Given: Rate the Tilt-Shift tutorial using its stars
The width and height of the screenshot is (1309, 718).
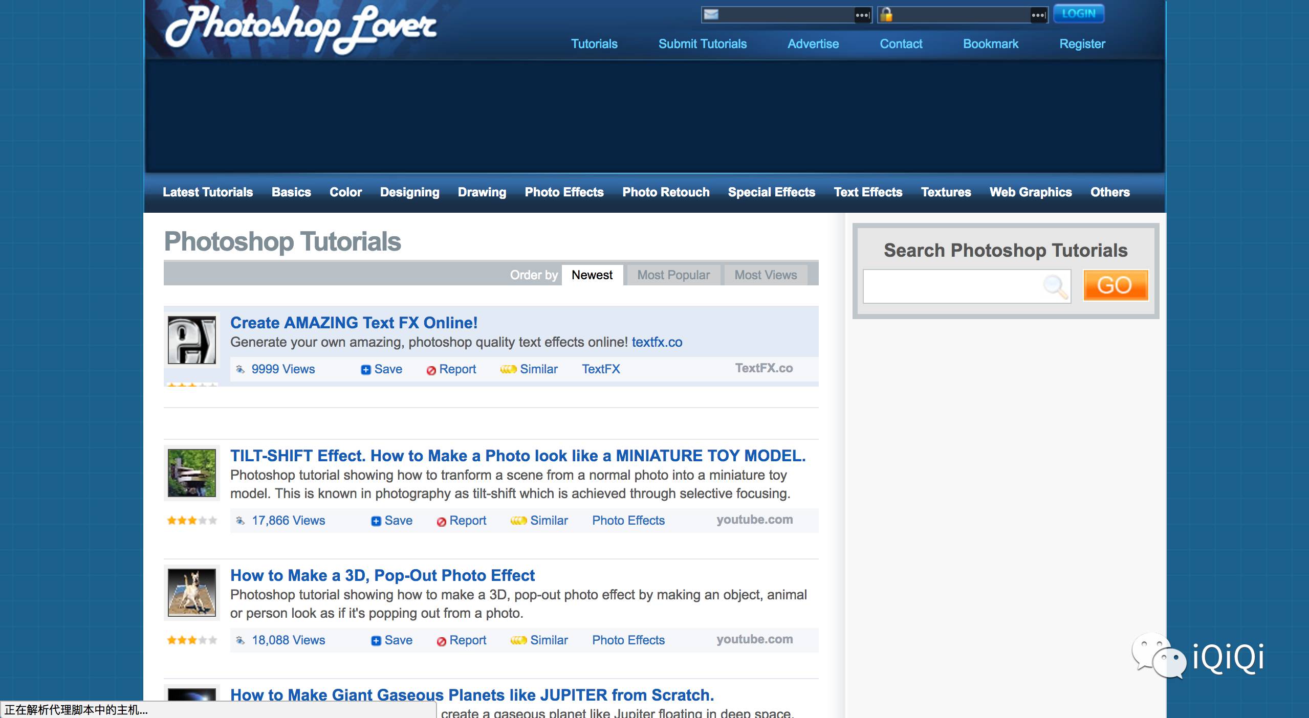Looking at the screenshot, I should click(x=192, y=521).
